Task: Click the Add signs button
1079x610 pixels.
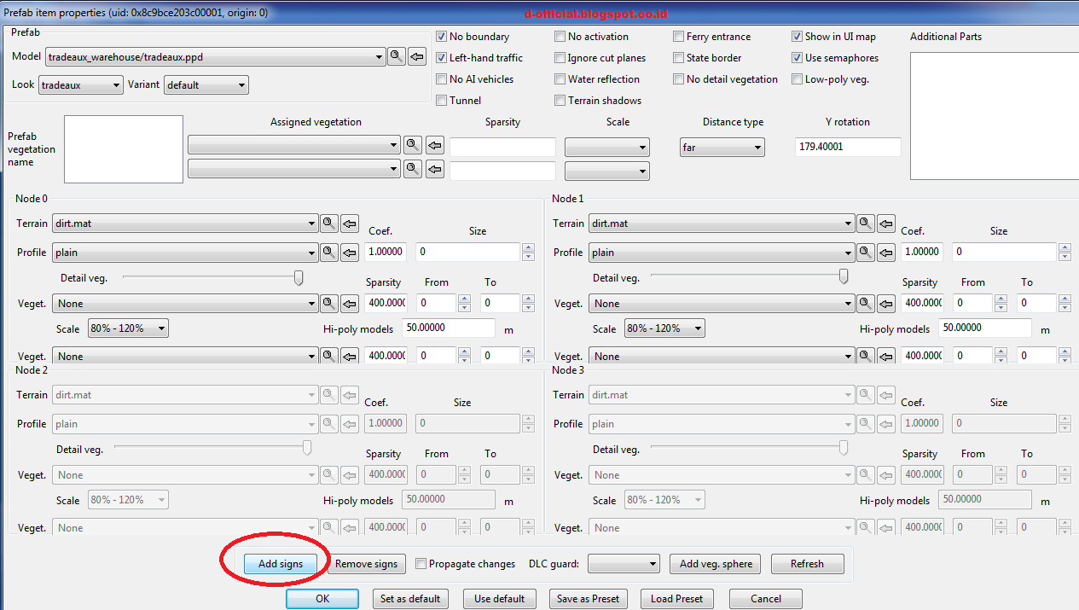Action: click(281, 564)
